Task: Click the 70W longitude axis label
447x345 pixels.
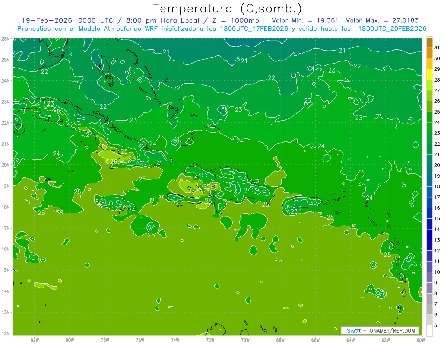Action: tap(245, 340)
